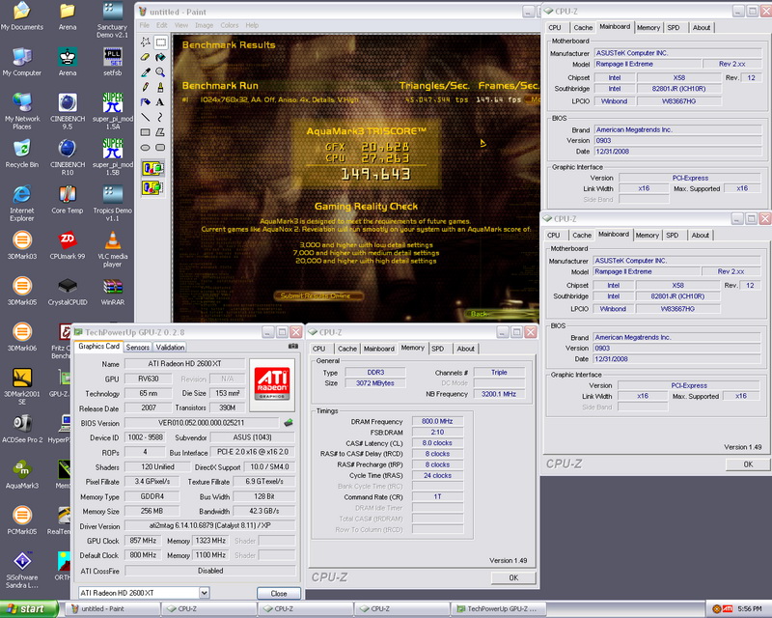
Task: Activate the Magnifier tool in Paint
Action: (x=160, y=72)
